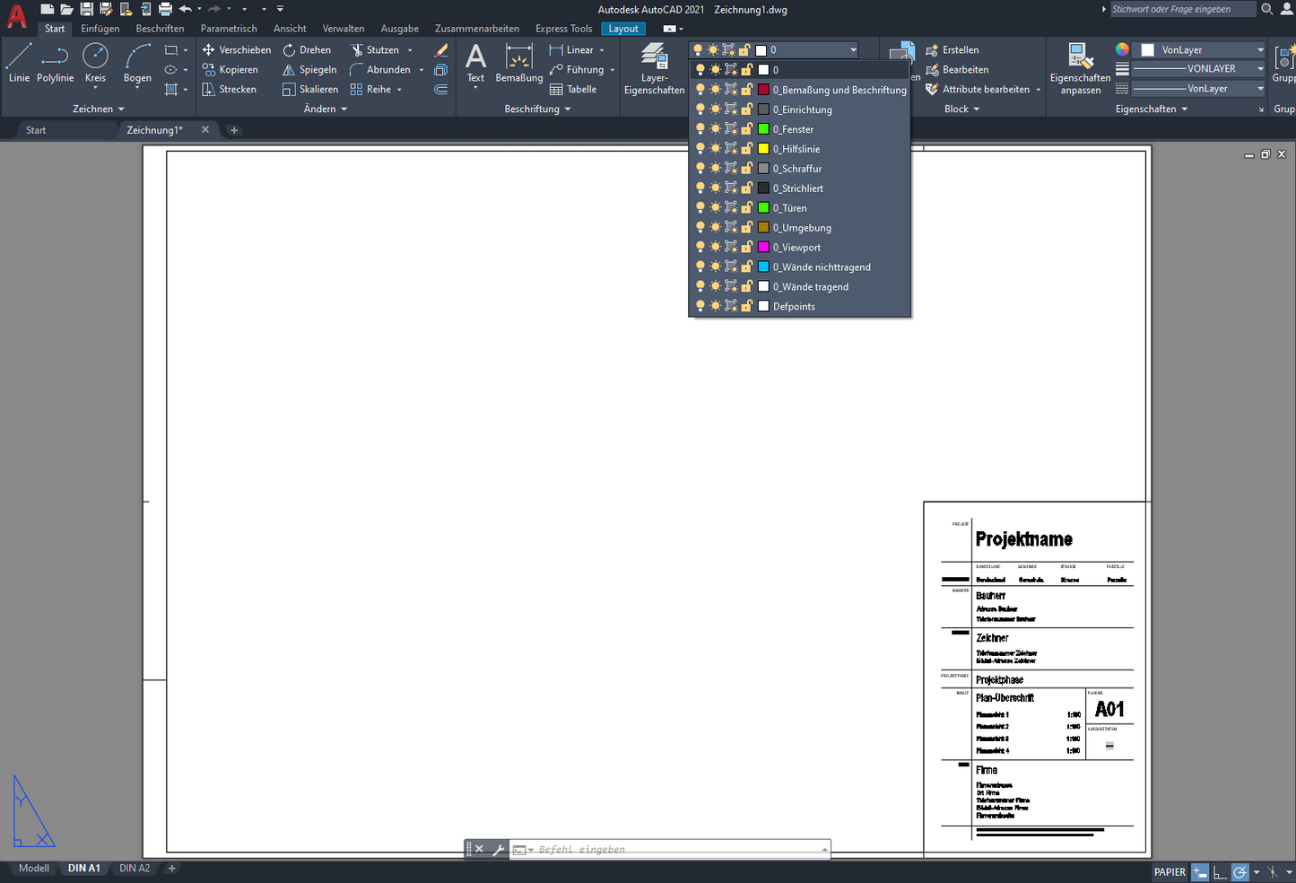The height and width of the screenshot is (883, 1296).
Task: Switch to the DIN A2 layout tab
Action: (x=135, y=869)
